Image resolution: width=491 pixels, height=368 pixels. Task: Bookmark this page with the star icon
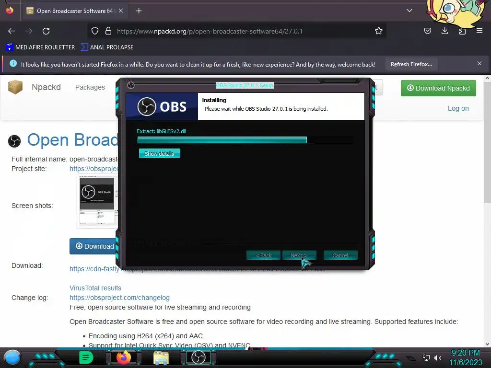pos(379,31)
